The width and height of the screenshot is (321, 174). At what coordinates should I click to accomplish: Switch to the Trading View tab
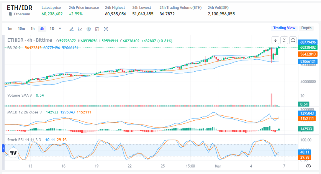point(284,28)
